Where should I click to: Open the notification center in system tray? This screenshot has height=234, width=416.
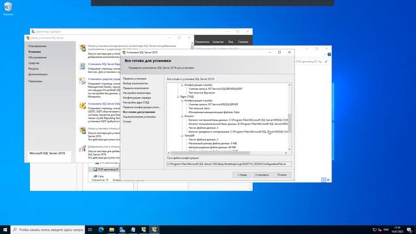point(409,229)
